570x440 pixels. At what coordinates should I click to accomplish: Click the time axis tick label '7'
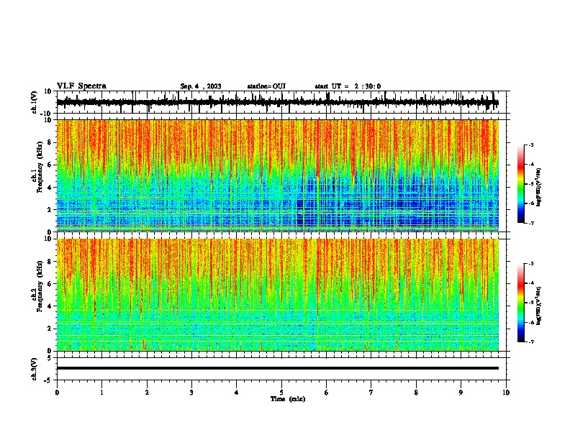(371, 393)
